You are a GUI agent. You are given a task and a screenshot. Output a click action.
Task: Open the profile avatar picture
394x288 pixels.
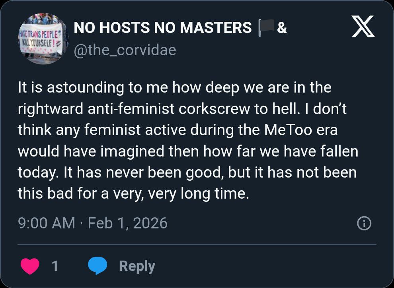coord(43,39)
